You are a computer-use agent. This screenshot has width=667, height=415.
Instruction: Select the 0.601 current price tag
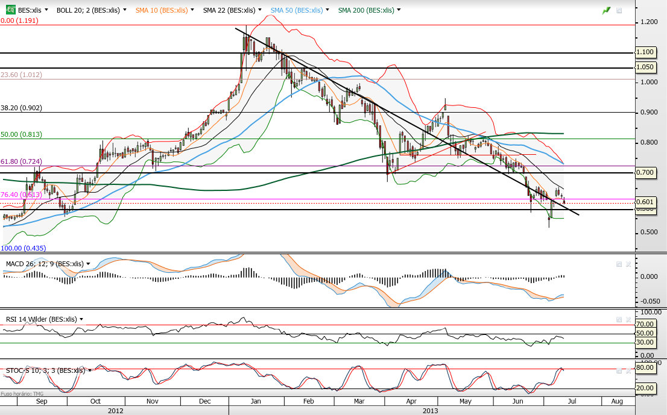click(645, 202)
